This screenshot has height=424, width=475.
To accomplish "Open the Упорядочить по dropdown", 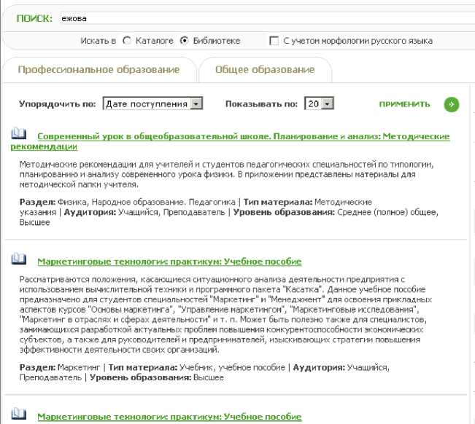I will (152, 103).
